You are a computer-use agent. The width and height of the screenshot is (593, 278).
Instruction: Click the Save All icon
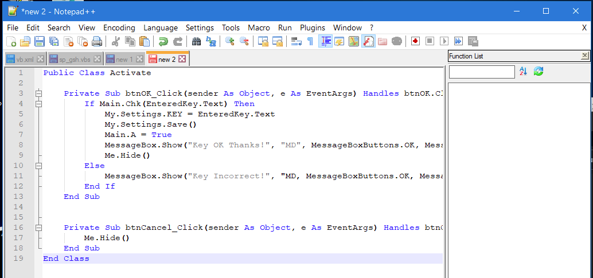click(x=54, y=41)
